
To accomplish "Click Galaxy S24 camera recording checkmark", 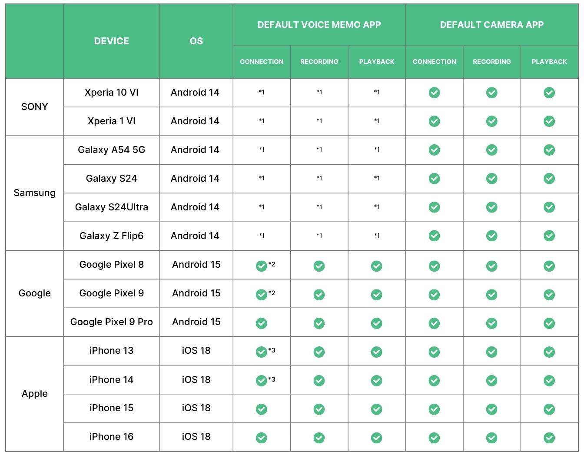I will pyautogui.click(x=491, y=179).
